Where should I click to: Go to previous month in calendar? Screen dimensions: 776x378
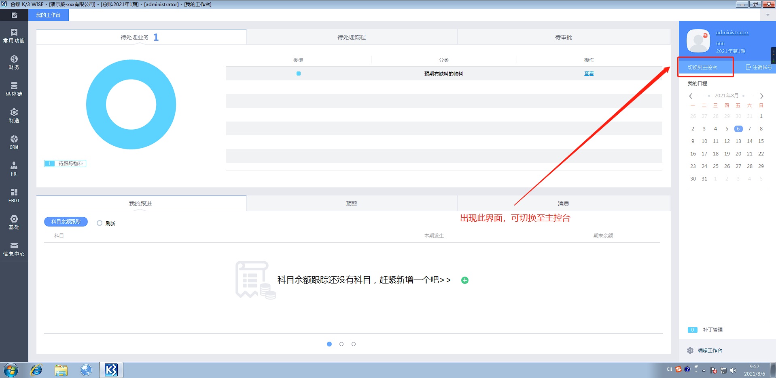pos(691,96)
